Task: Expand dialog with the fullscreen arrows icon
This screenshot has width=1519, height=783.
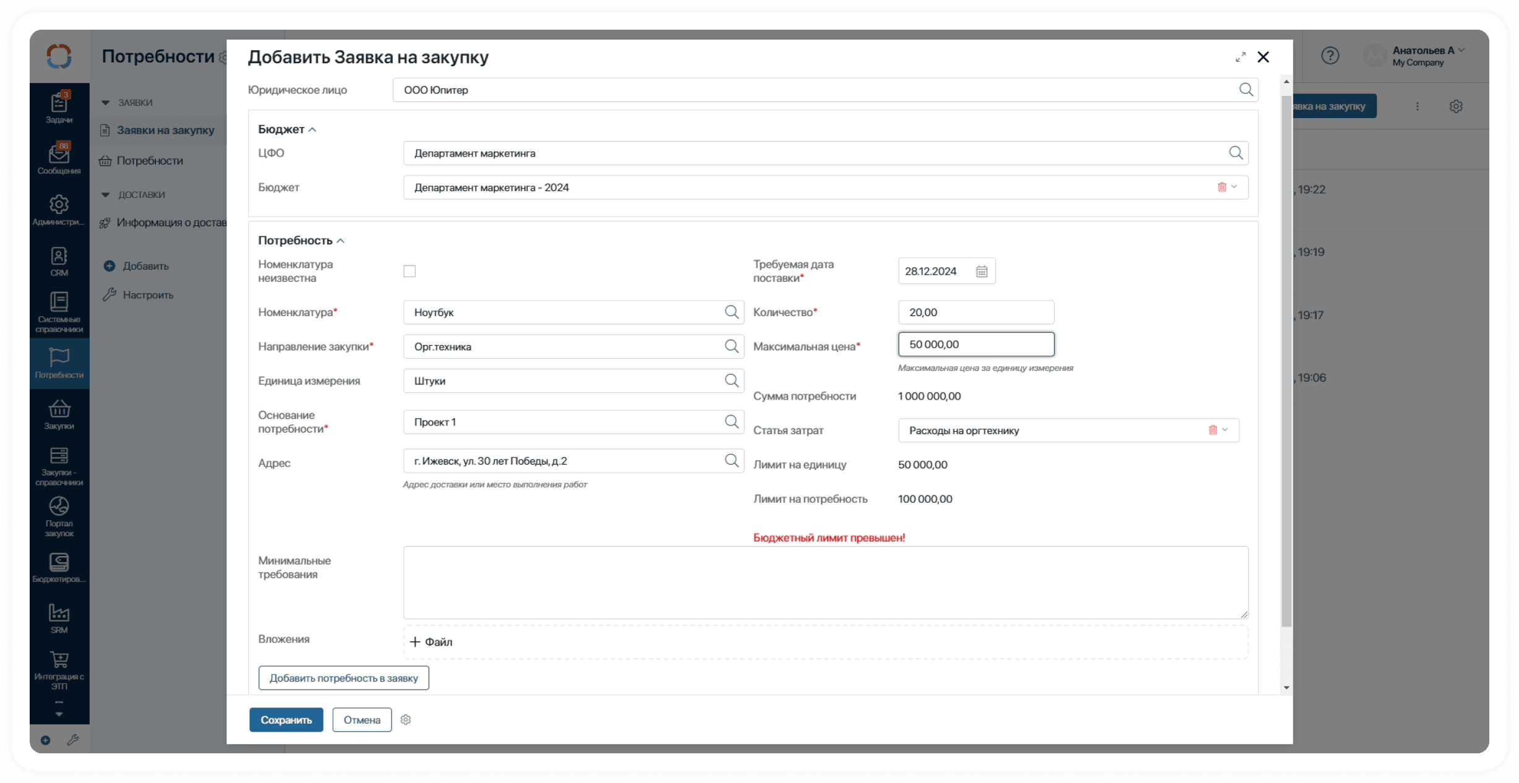Action: pos(1240,58)
